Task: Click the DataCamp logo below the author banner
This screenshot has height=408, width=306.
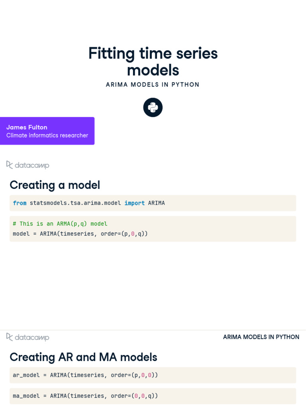Action: (28, 165)
